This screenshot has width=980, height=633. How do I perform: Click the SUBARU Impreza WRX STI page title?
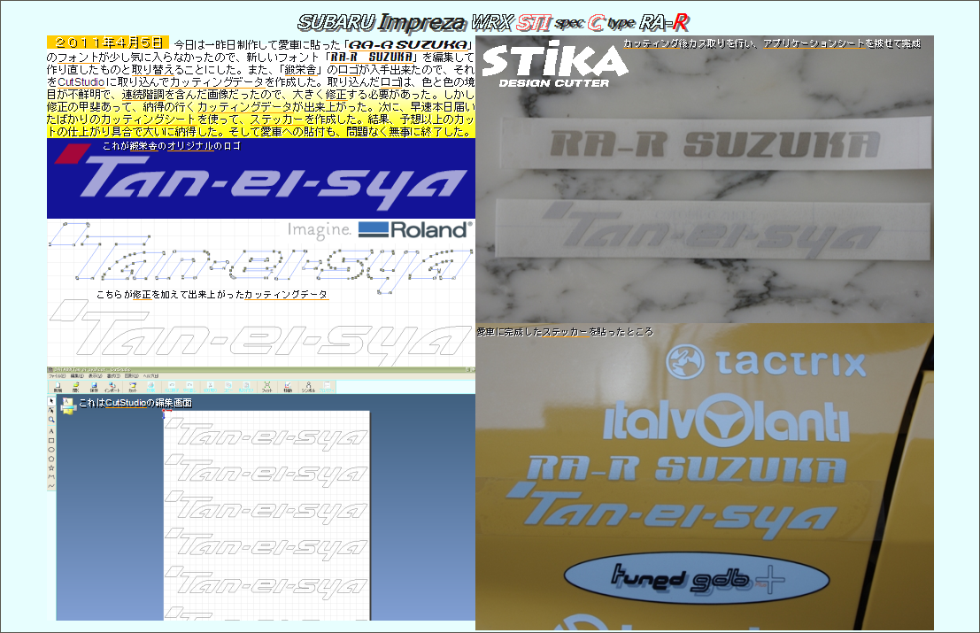(x=493, y=22)
